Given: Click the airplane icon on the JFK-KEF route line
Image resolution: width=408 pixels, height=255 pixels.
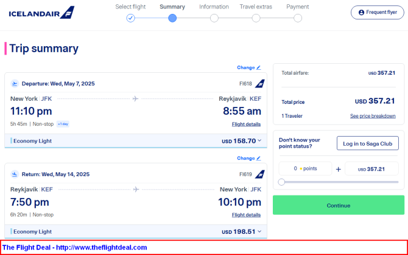Looking at the screenshot, I should click(x=135, y=98).
